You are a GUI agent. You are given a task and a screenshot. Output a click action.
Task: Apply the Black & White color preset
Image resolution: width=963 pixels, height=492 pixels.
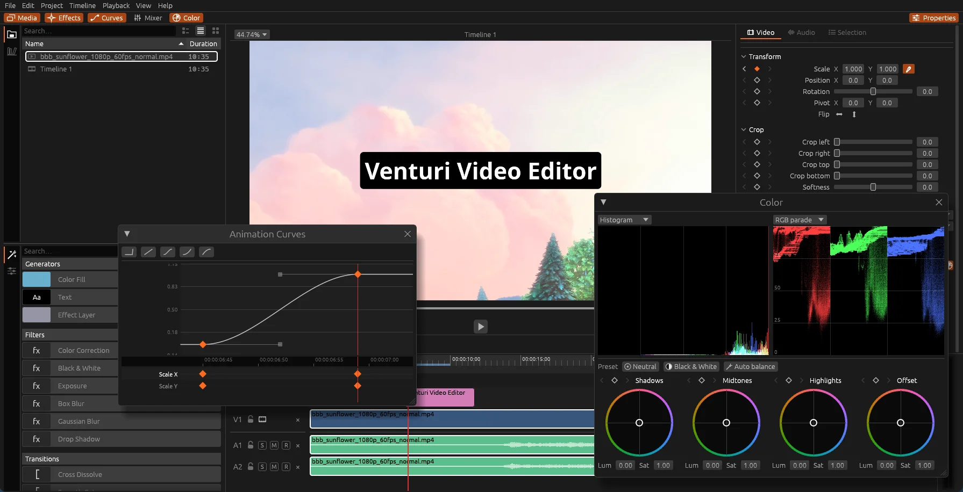691,366
